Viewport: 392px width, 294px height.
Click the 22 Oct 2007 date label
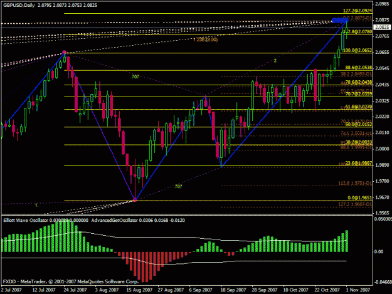click(x=327, y=290)
